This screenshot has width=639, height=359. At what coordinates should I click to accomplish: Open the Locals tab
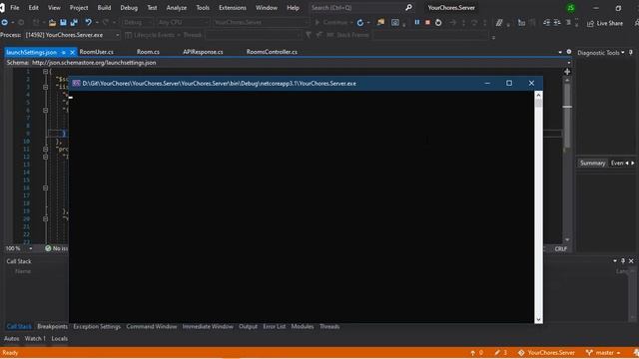click(60, 339)
